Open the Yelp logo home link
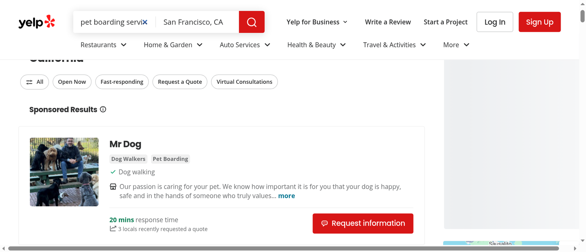This screenshot has width=586, height=252. coord(37,22)
